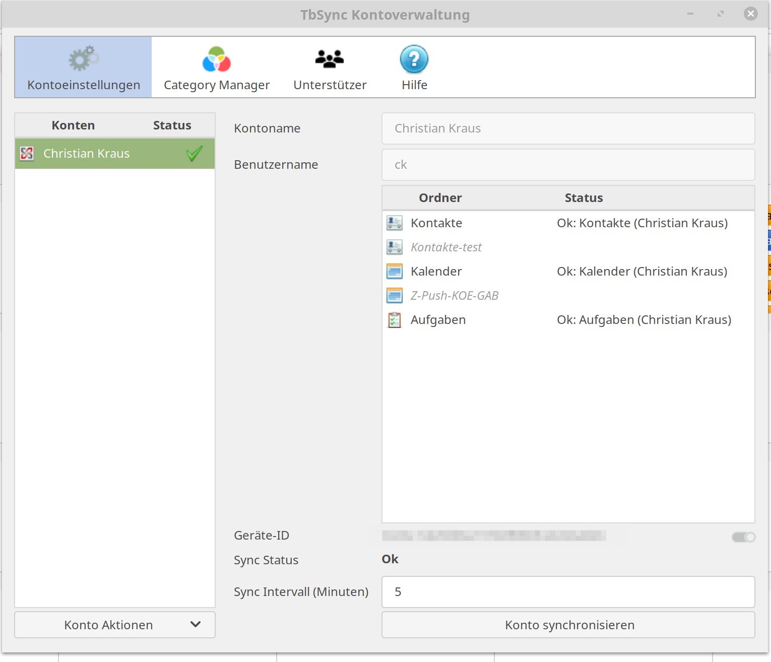
Task: Select the Z-Push-KOE-GAB folder
Action: [x=568, y=295]
